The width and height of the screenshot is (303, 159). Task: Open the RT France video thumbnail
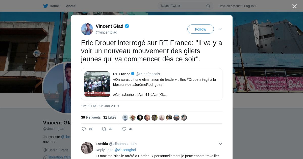click(97, 84)
